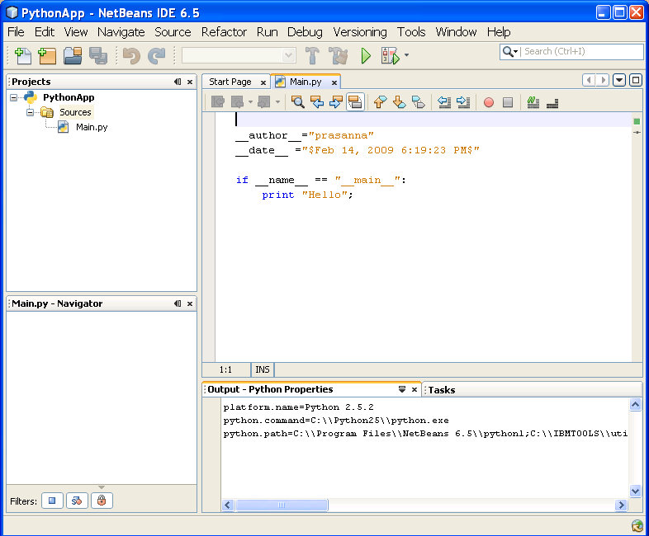Image resolution: width=649 pixels, height=536 pixels.
Task: Toggle first Navigator filter button
Action: pyautogui.click(x=52, y=501)
